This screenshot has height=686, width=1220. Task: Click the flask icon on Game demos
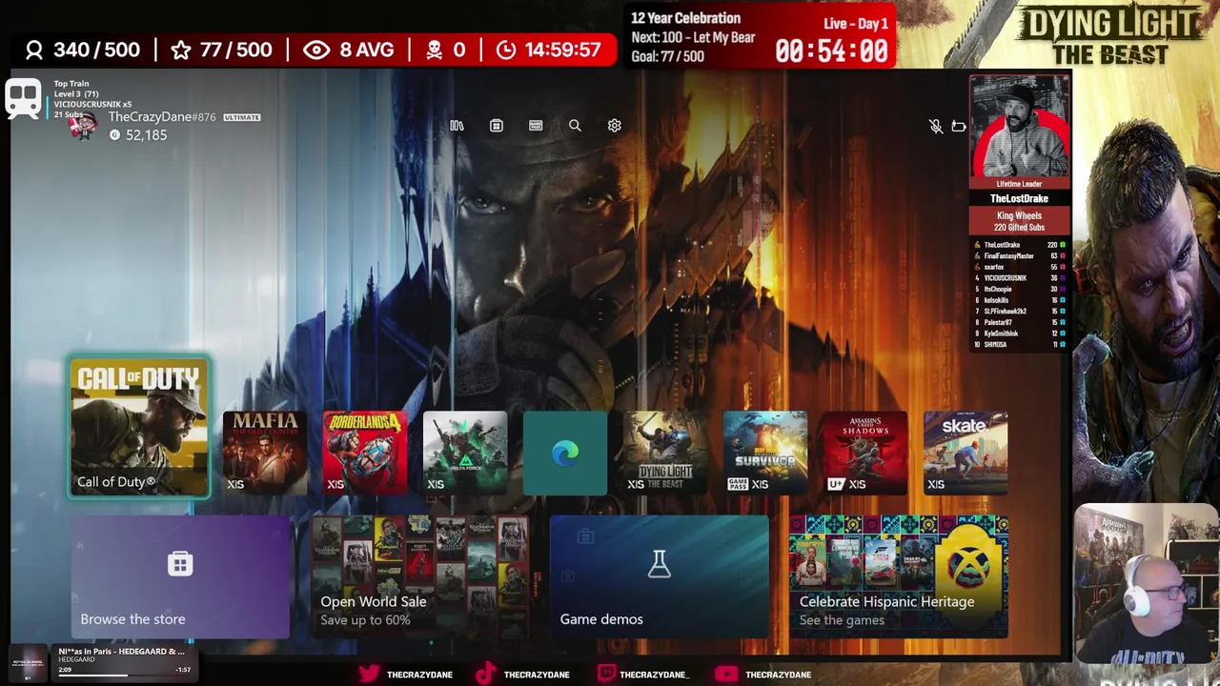coord(660,564)
